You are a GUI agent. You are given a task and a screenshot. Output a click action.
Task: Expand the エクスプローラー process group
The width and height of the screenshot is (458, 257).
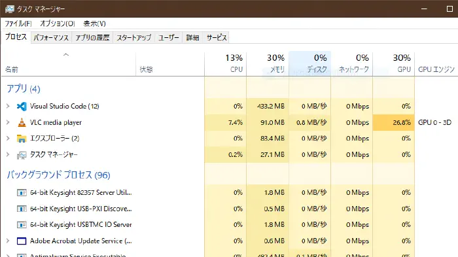(x=8, y=139)
